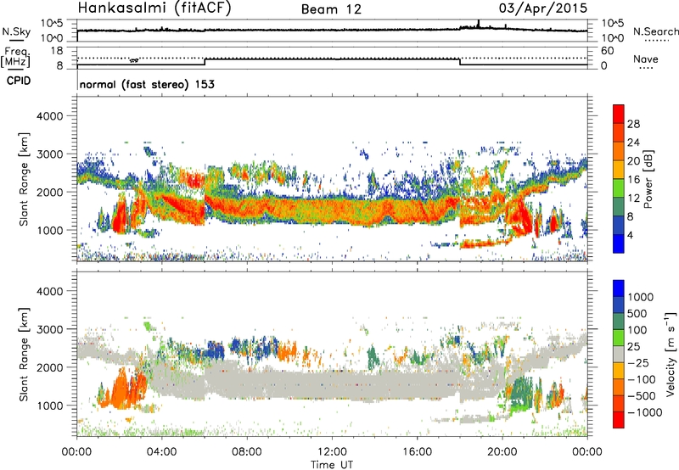
Task: Click the 04:00 time axis tick label
Action: tap(162, 452)
